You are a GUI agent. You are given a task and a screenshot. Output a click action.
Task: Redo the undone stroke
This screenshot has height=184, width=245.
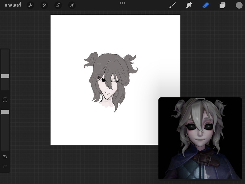tap(5, 167)
